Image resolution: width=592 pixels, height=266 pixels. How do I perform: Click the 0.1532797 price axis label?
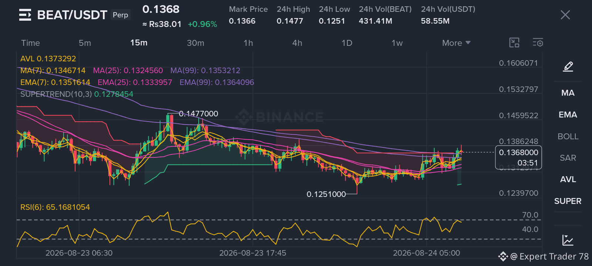coord(518,89)
